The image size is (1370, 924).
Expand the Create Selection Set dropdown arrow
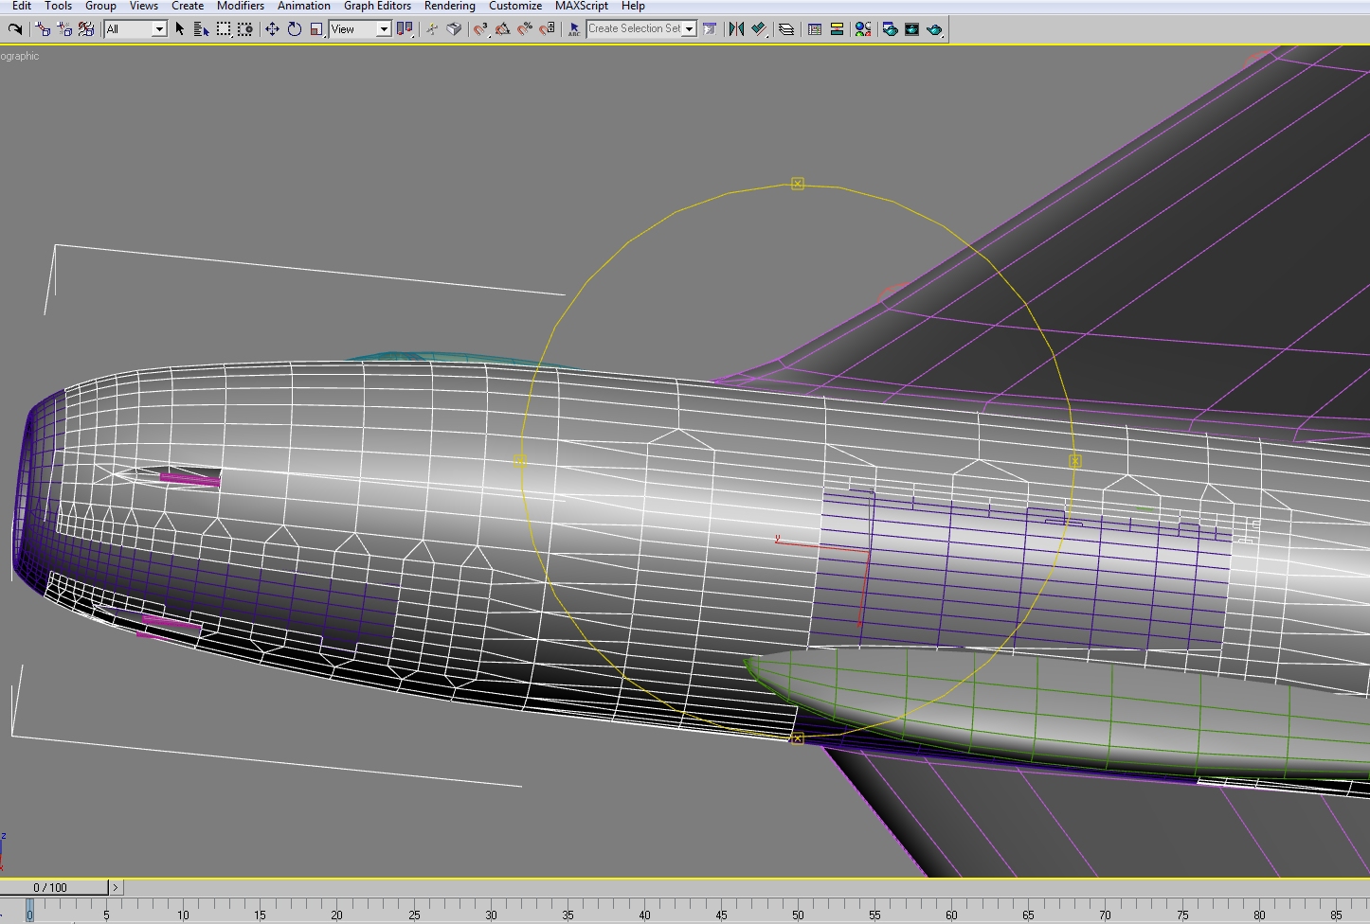click(x=690, y=29)
